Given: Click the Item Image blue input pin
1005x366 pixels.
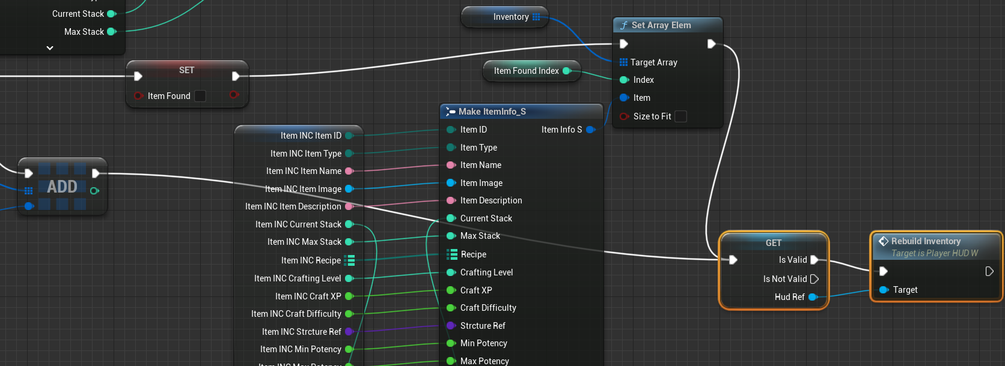Looking at the screenshot, I should coord(451,183).
